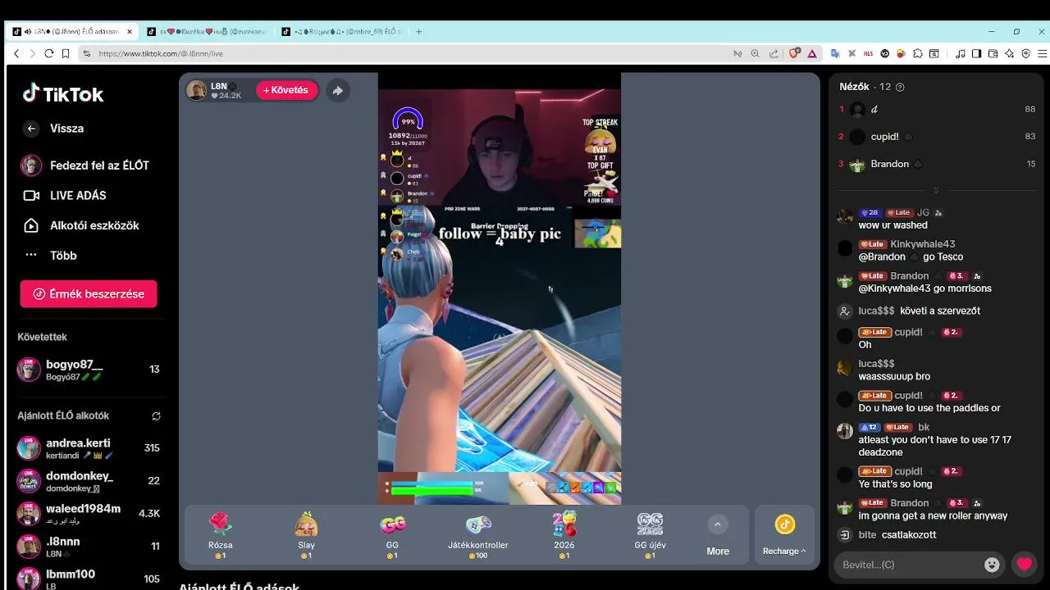This screenshot has width=1050, height=590.
Task: Open Brave Shields lion icon
Action: (794, 53)
